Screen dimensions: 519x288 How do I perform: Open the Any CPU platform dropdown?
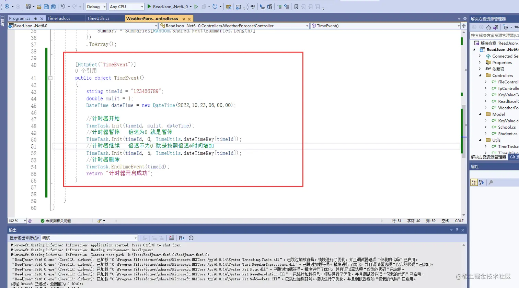point(126,7)
